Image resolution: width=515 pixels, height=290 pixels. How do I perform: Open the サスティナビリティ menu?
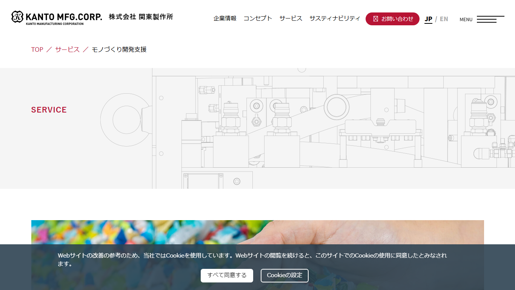(x=335, y=19)
